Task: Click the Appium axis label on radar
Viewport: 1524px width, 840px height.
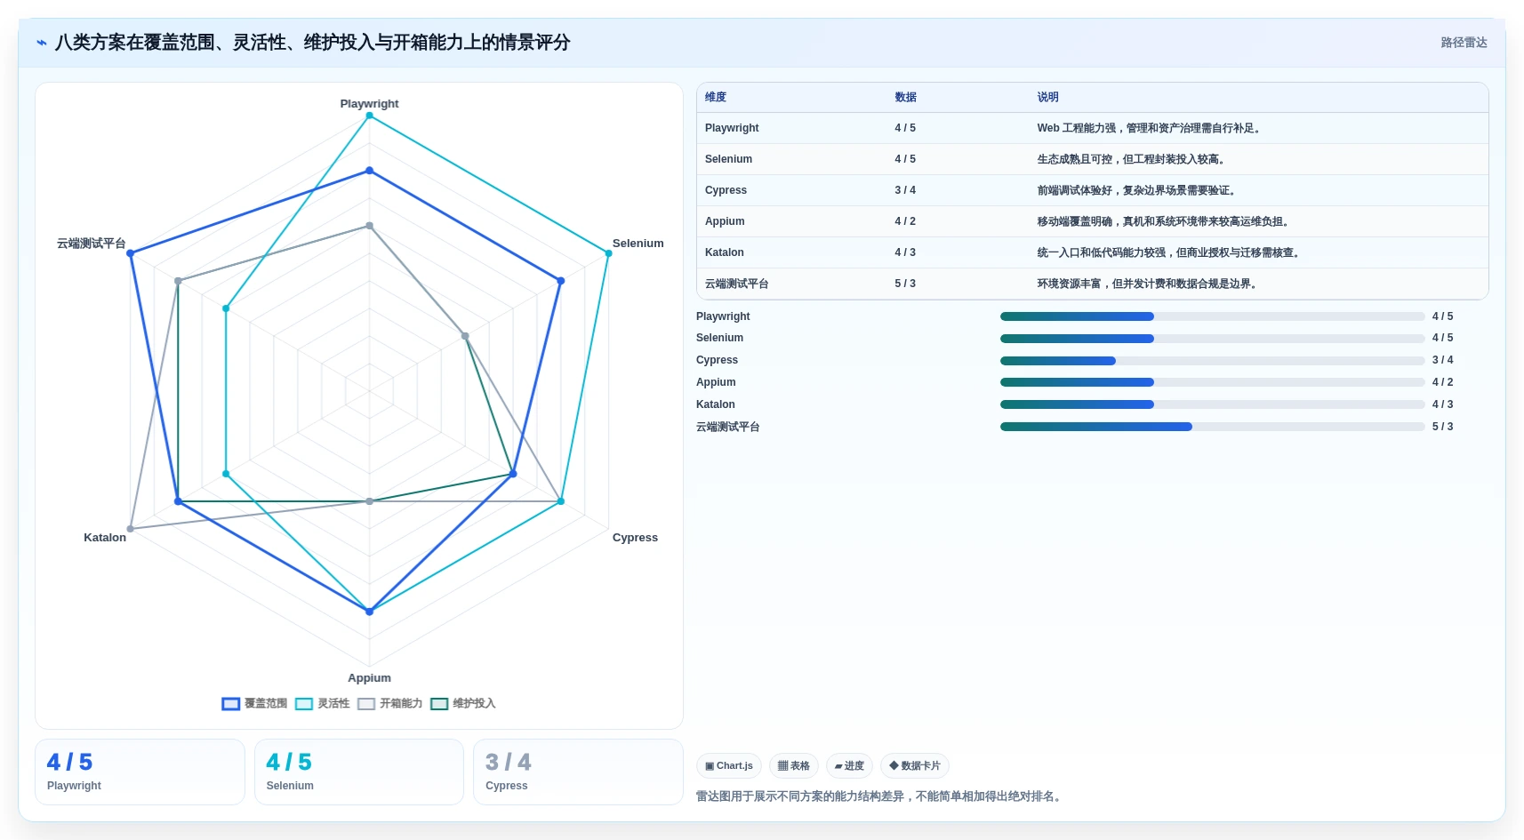Action: [x=369, y=678]
